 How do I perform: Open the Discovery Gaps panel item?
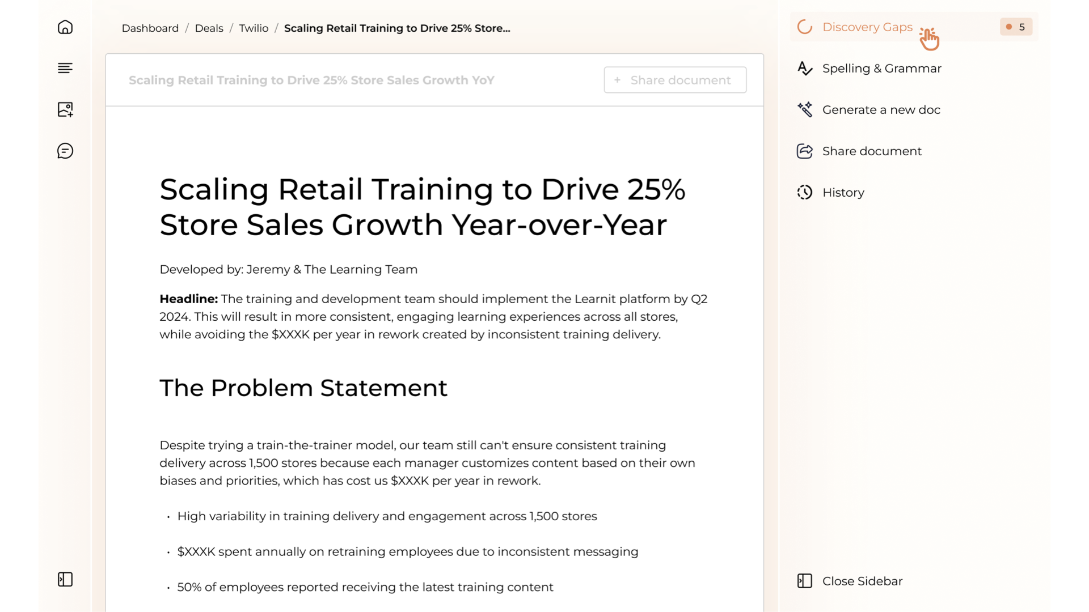(x=867, y=27)
